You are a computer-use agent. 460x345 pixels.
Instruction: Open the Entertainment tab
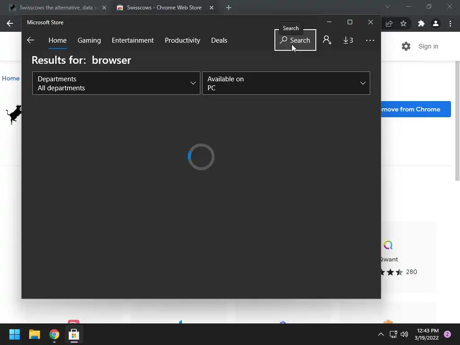tap(133, 40)
